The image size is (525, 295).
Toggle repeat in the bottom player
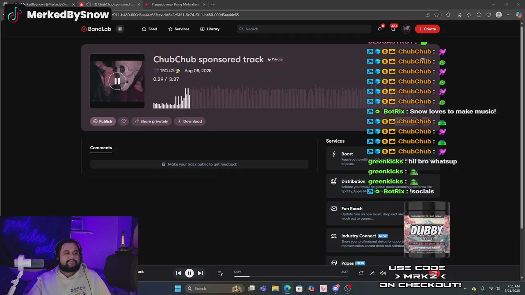(361, 273)
